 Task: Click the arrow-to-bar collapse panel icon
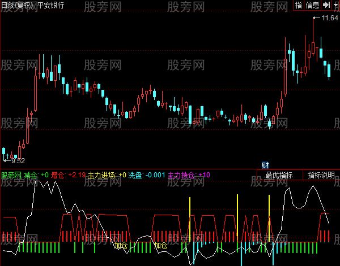tap(326, 5)
